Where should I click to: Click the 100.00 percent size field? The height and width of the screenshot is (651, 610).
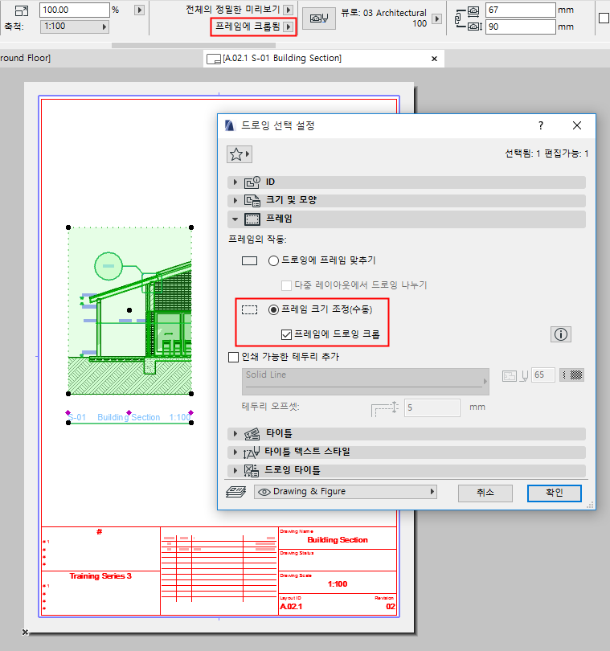coord(74,10)
